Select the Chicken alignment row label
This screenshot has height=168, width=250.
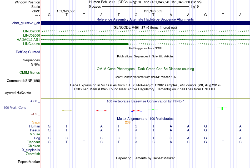pos(34,146)
